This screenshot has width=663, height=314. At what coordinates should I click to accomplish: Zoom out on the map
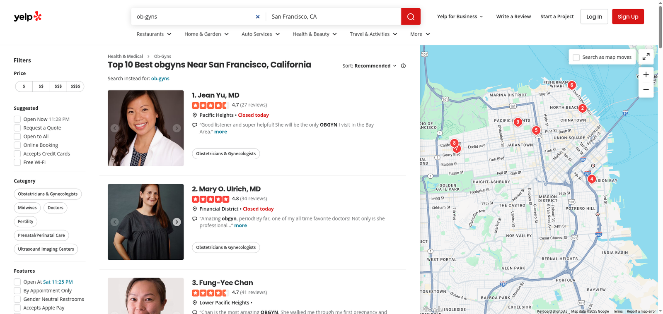[646, 90]
